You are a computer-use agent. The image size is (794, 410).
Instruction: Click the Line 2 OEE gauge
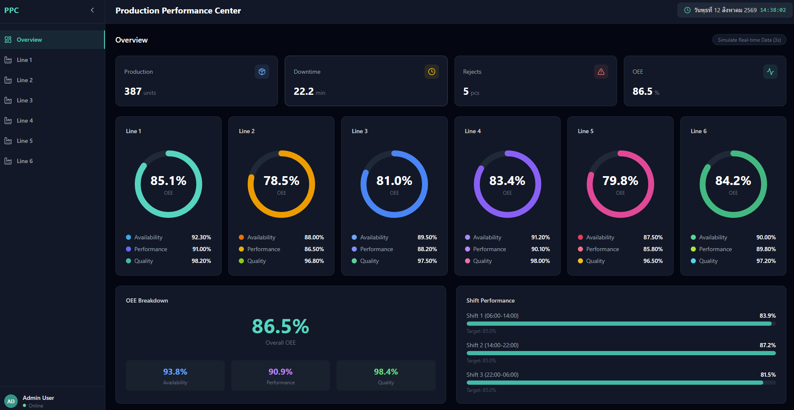[281, 184]
